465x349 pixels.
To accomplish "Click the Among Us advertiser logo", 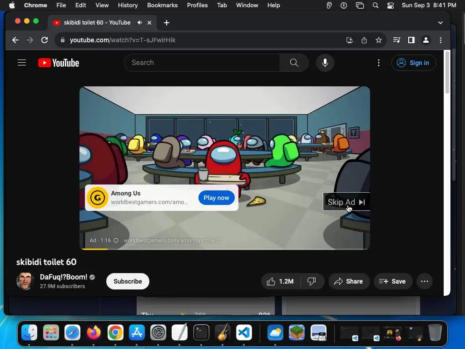I will (97, 198).
